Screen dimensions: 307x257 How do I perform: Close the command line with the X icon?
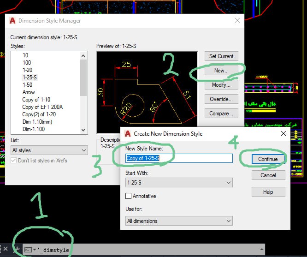point(6,249)
